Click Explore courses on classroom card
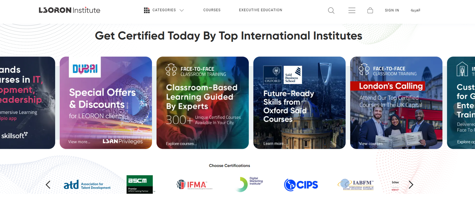 (181, 144)
